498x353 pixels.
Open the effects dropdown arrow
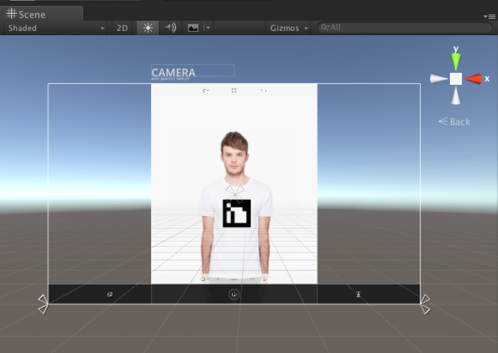[208, 28]
